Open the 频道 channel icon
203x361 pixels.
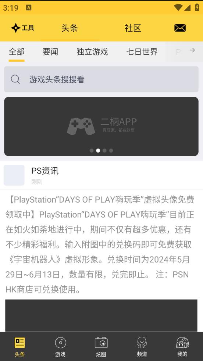click(142, 343)
